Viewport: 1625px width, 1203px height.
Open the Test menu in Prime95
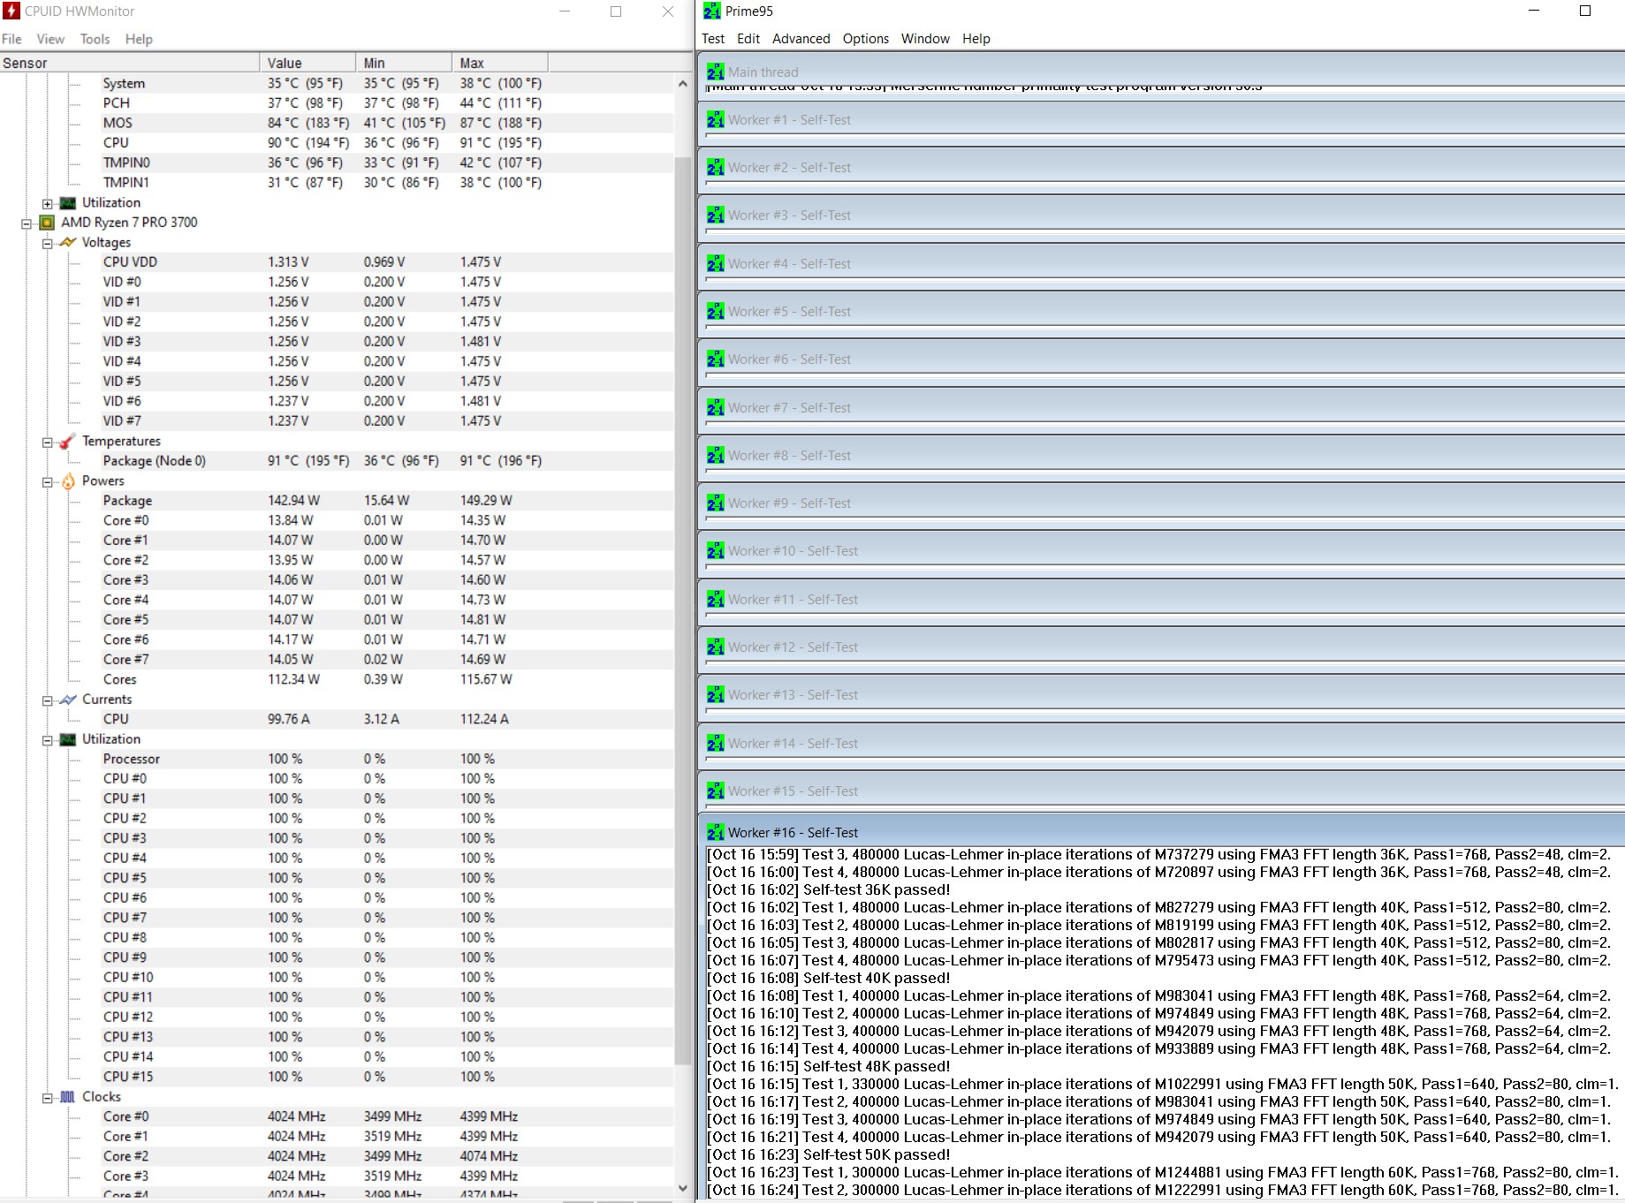tap(713, 39)
